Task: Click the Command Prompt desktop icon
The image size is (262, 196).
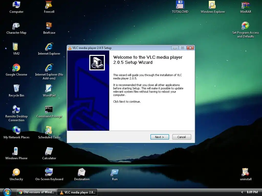Action: point(49,112)
